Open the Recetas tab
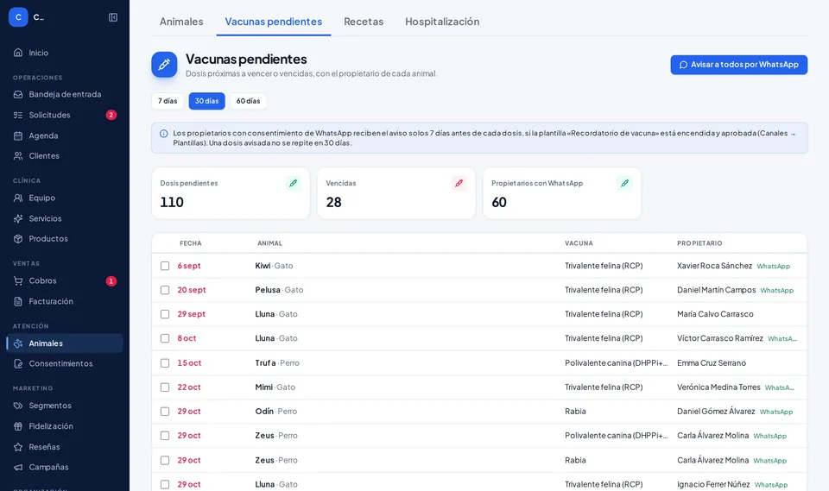Viewport: 829px width, 491px height. 364,22
